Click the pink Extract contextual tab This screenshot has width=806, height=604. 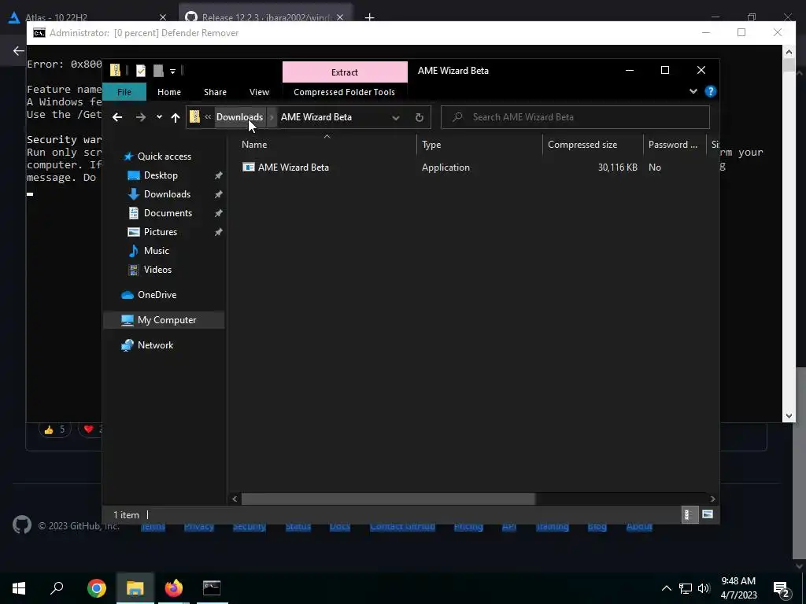point(345,72)
